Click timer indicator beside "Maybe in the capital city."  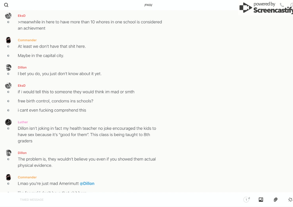[8, 56]
